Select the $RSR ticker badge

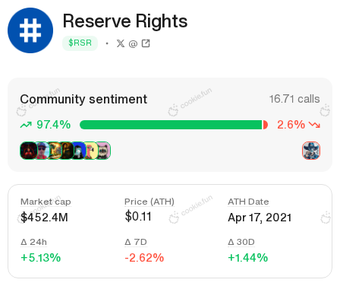click(80, 43)
